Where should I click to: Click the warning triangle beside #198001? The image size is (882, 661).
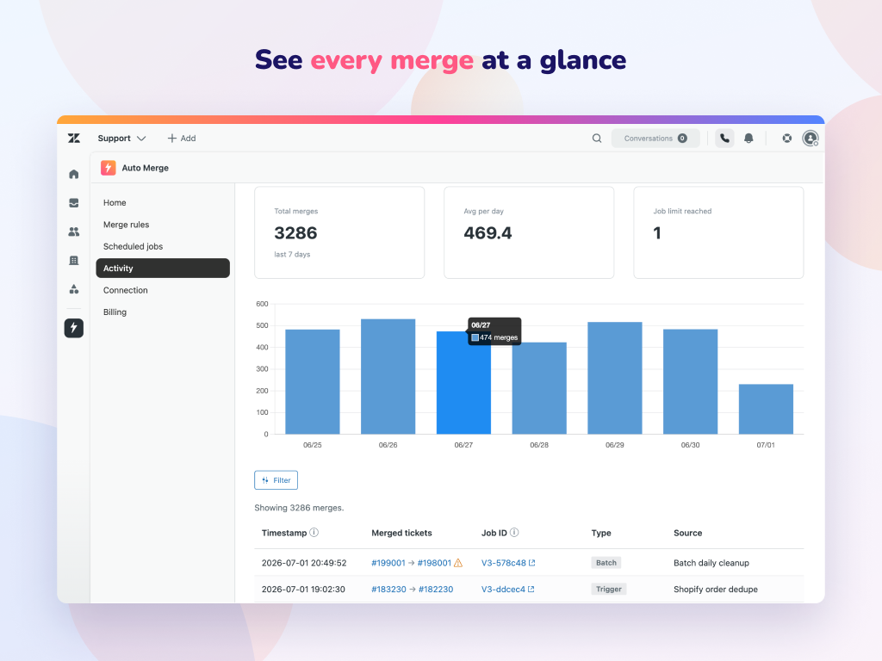pos(458,563)
